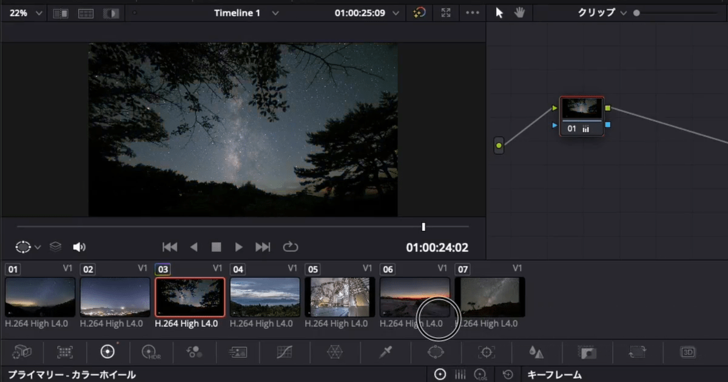This screenshot has width=728, height=382.
Task: Toggle loop playback
Action: (x=291, y=247)
